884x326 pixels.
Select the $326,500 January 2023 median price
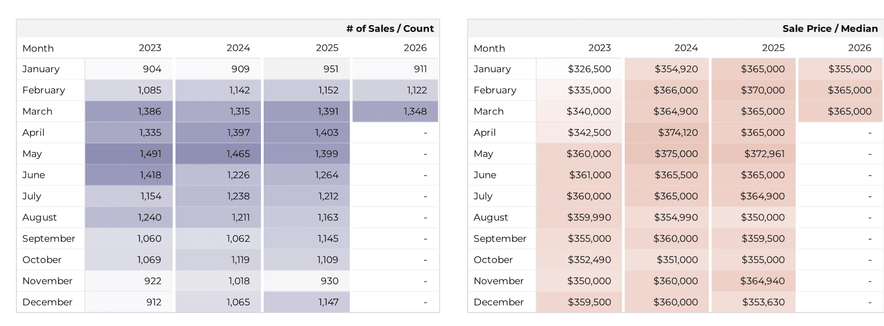coord(589,69)
